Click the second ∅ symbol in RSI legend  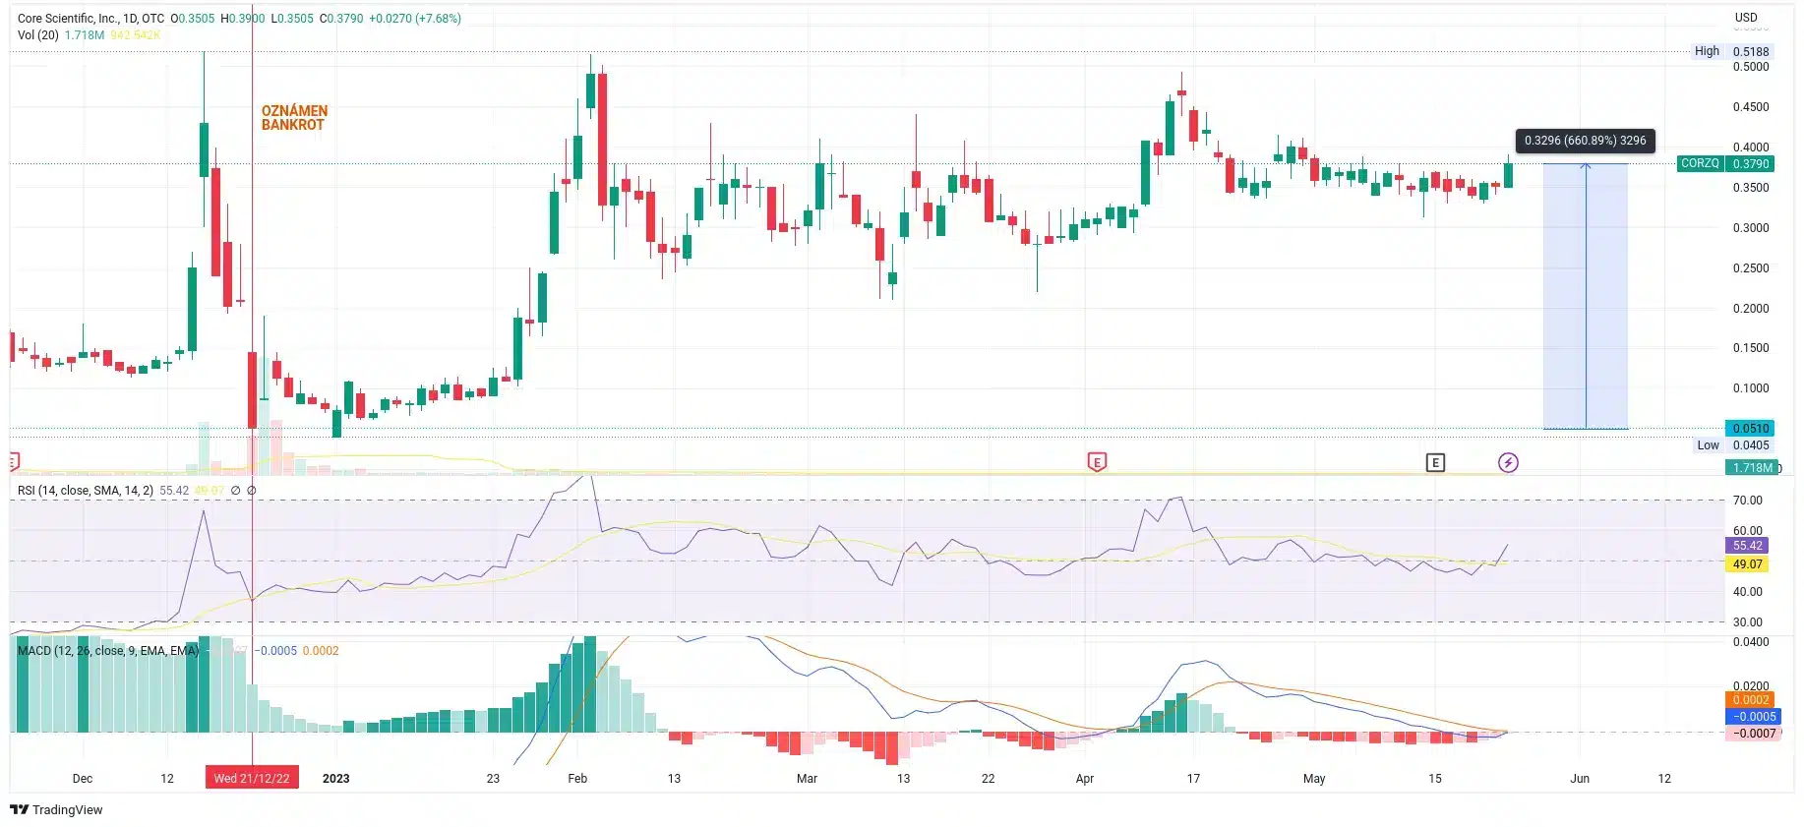click(251, 490)
